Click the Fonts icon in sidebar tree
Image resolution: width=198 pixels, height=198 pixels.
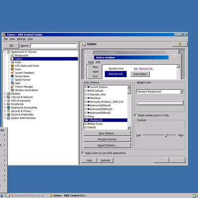12,62
